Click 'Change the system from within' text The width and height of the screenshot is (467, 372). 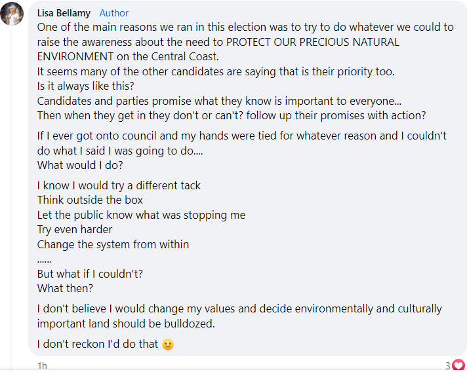pyautogui.click(x=113, y=244)
